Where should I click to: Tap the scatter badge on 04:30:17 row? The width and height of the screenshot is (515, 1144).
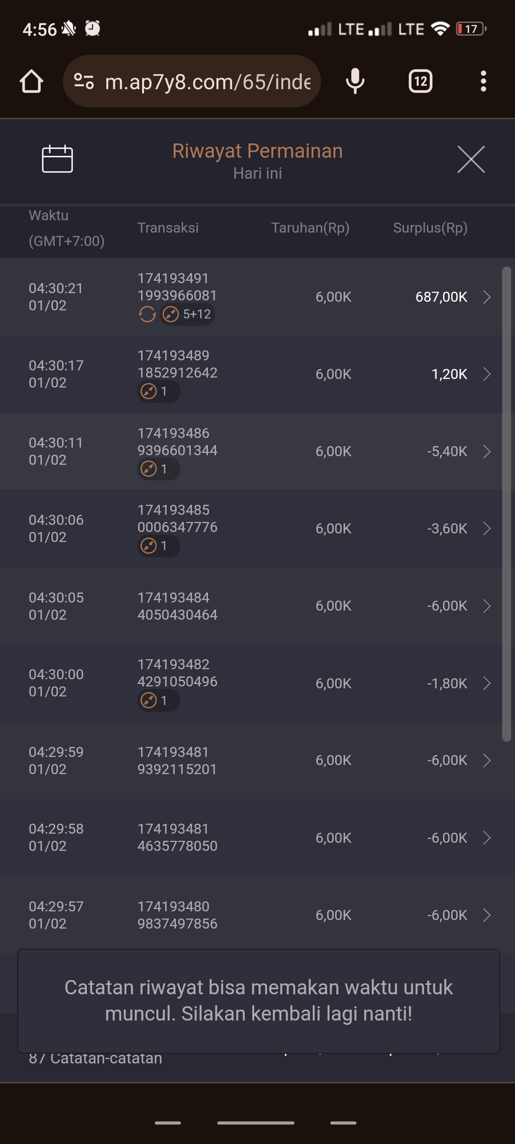158,392
